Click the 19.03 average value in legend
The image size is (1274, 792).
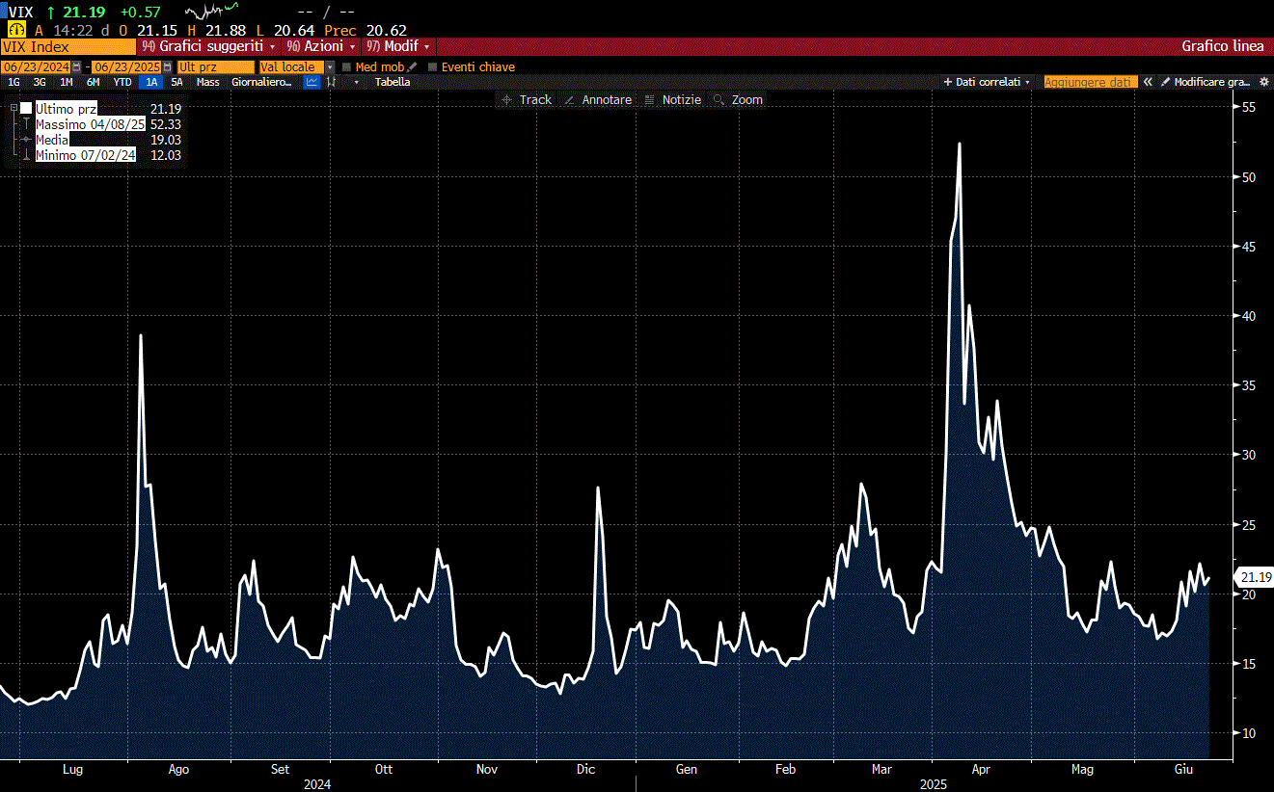coord(166,140)
